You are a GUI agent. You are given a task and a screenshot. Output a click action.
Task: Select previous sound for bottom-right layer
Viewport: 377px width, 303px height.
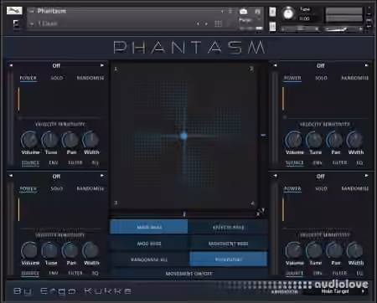(275, 176)
